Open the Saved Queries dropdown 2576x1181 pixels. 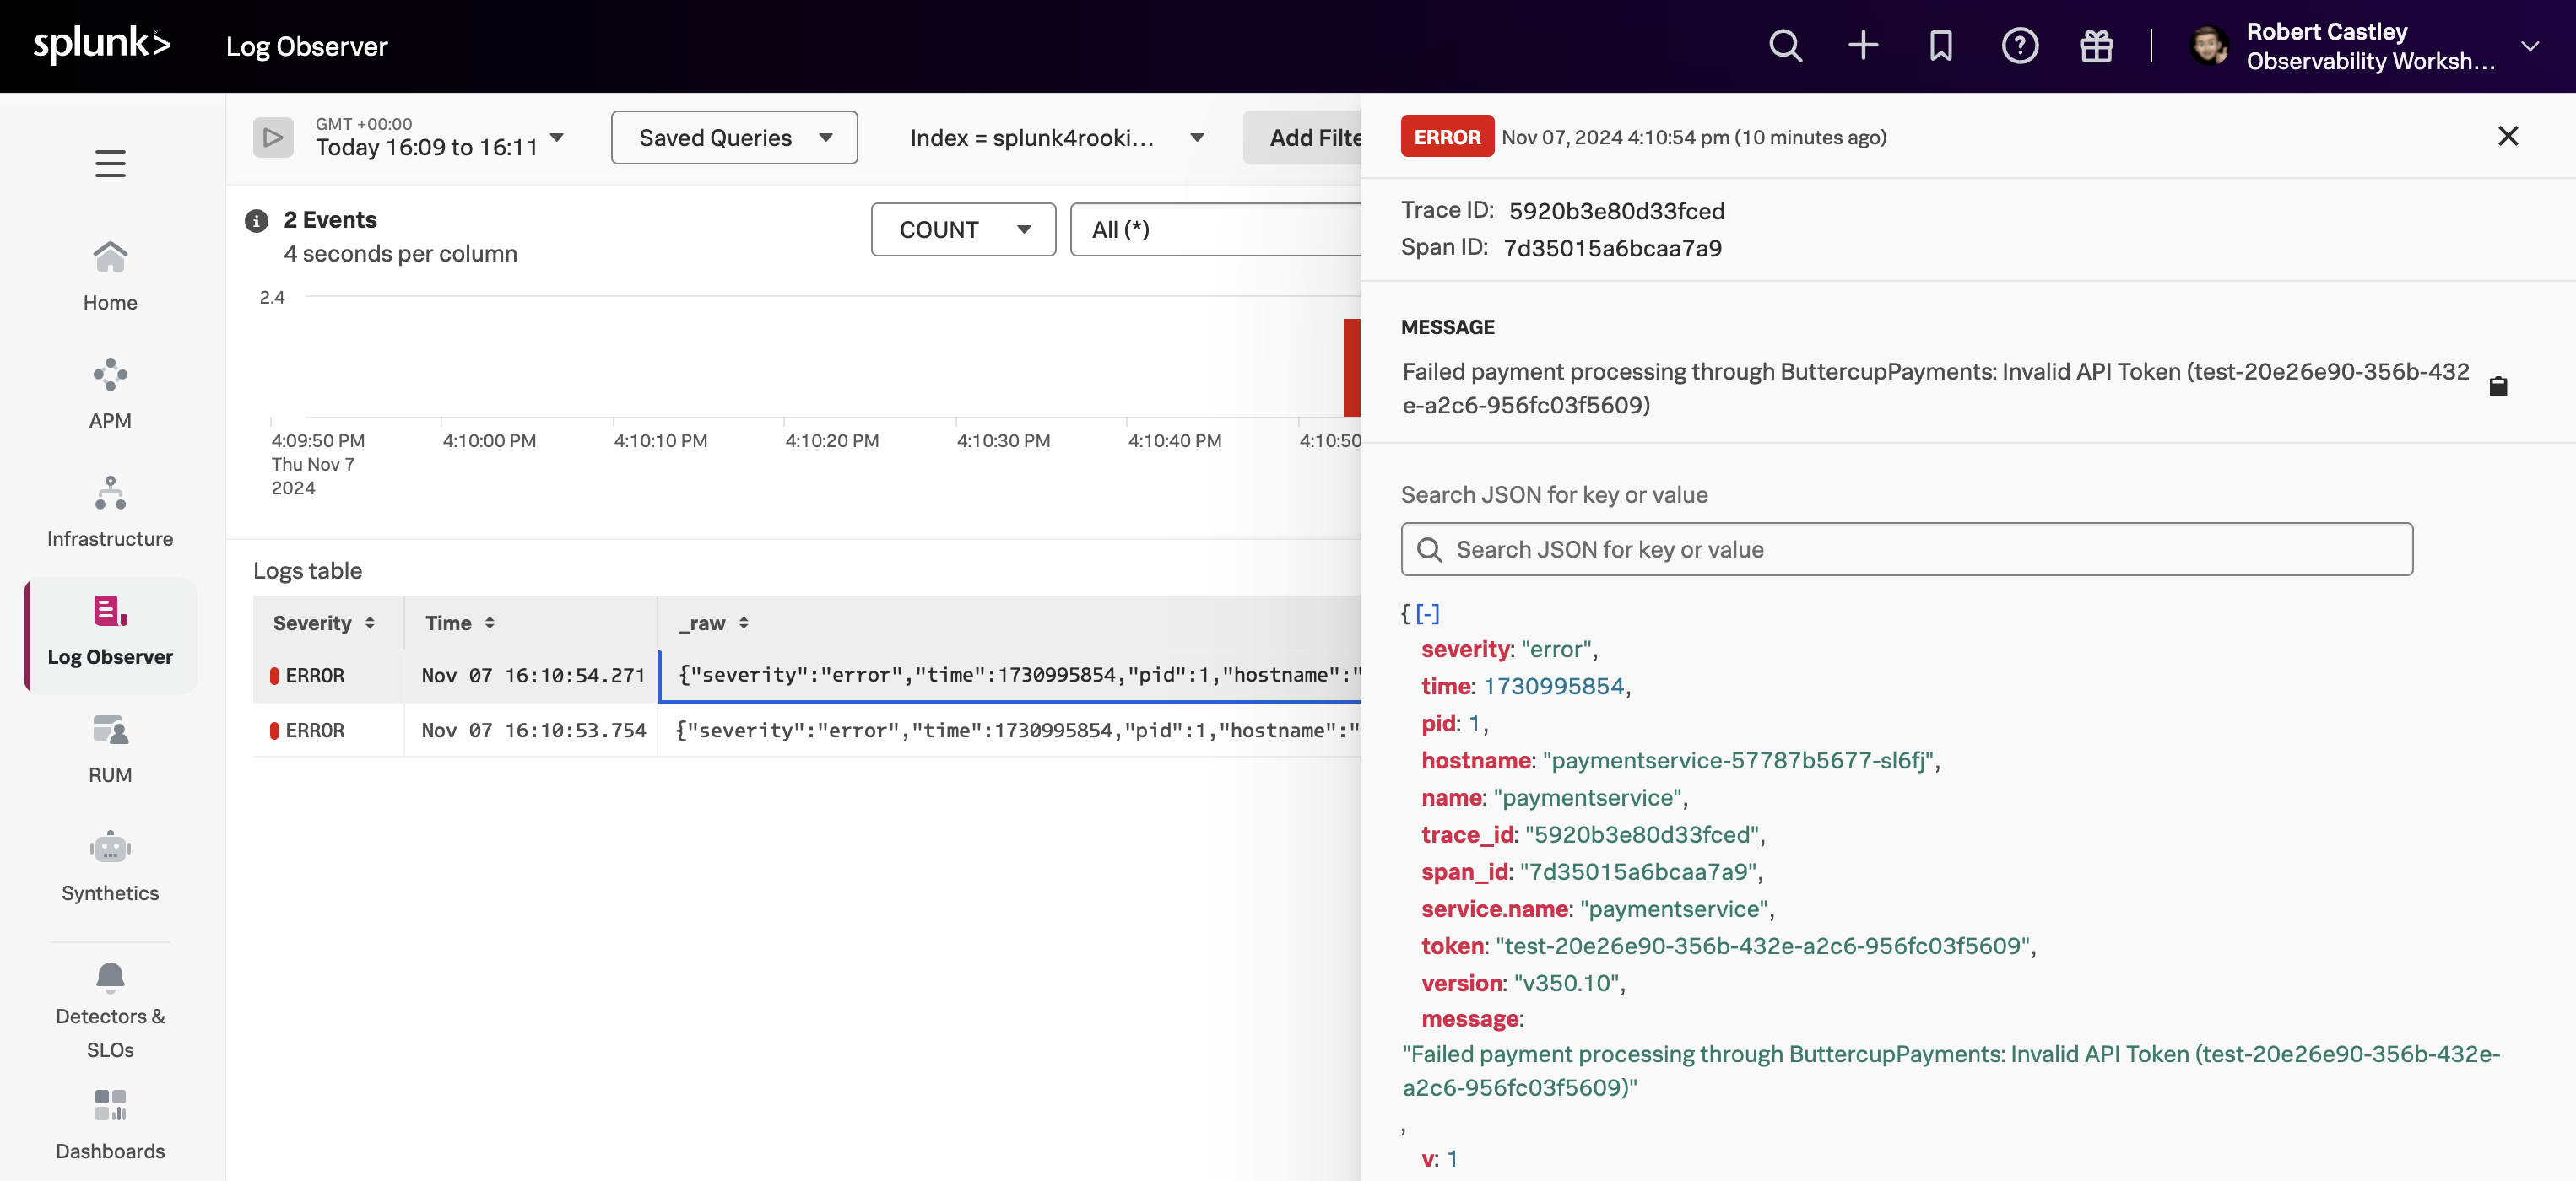[734, 138]
